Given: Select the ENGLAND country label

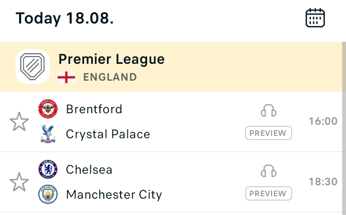Looking at the screenshot, I should point(110,77).
